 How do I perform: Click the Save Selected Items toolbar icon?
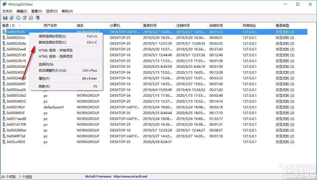pyautogui.click(x=5, y=18)
